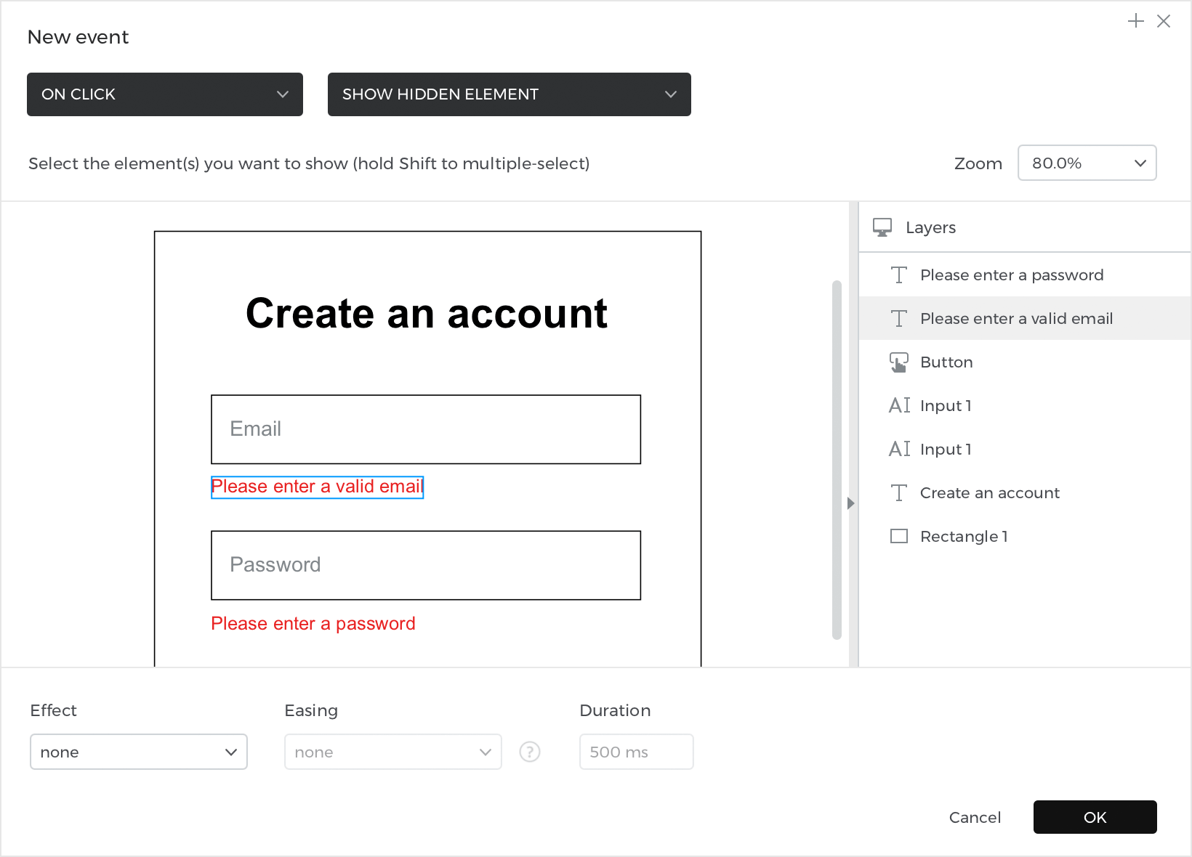Click the Rectangle 1 layer's square icon

coord(899,536)
